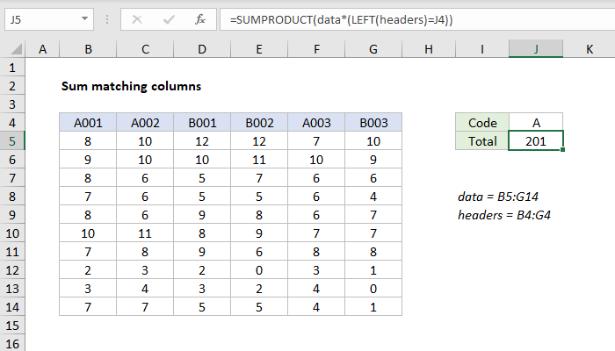Viewport: 615px width, 351px height.
Task: Click the Cancel X icon in formula bar
Action: pyautogui.click(x=137, y=18)
